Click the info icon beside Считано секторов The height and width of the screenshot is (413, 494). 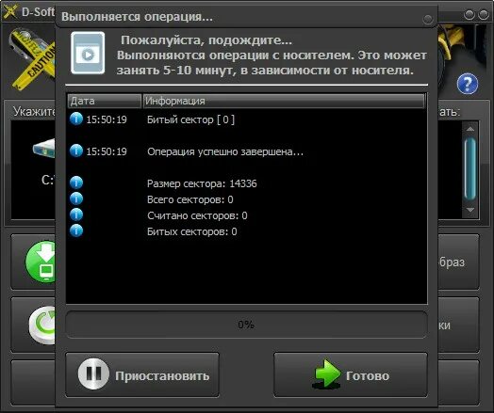pos(76,214)
